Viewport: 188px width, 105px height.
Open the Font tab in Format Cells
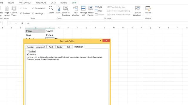pyautogui.click(x=51, y=47)
